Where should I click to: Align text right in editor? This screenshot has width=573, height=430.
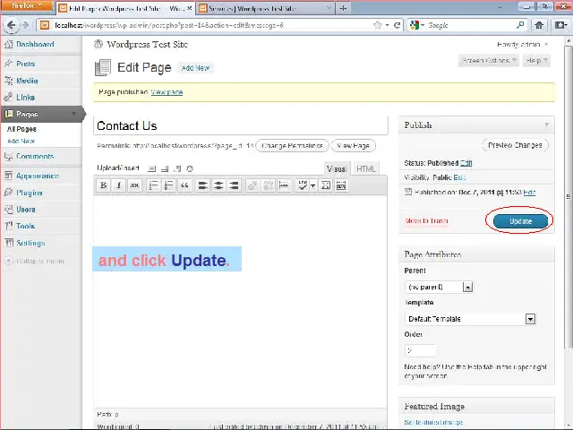pos(235,185)
